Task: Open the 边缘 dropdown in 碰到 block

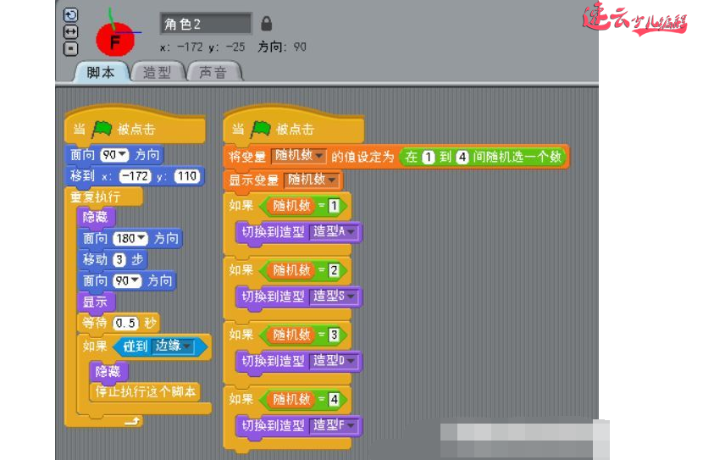Action: tap(188, 346)
